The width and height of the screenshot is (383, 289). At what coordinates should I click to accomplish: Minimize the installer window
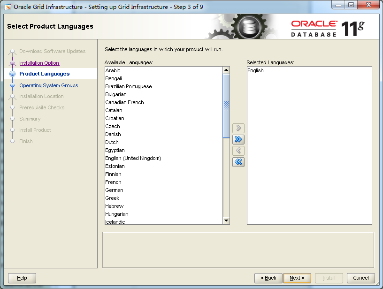point(338,5)
